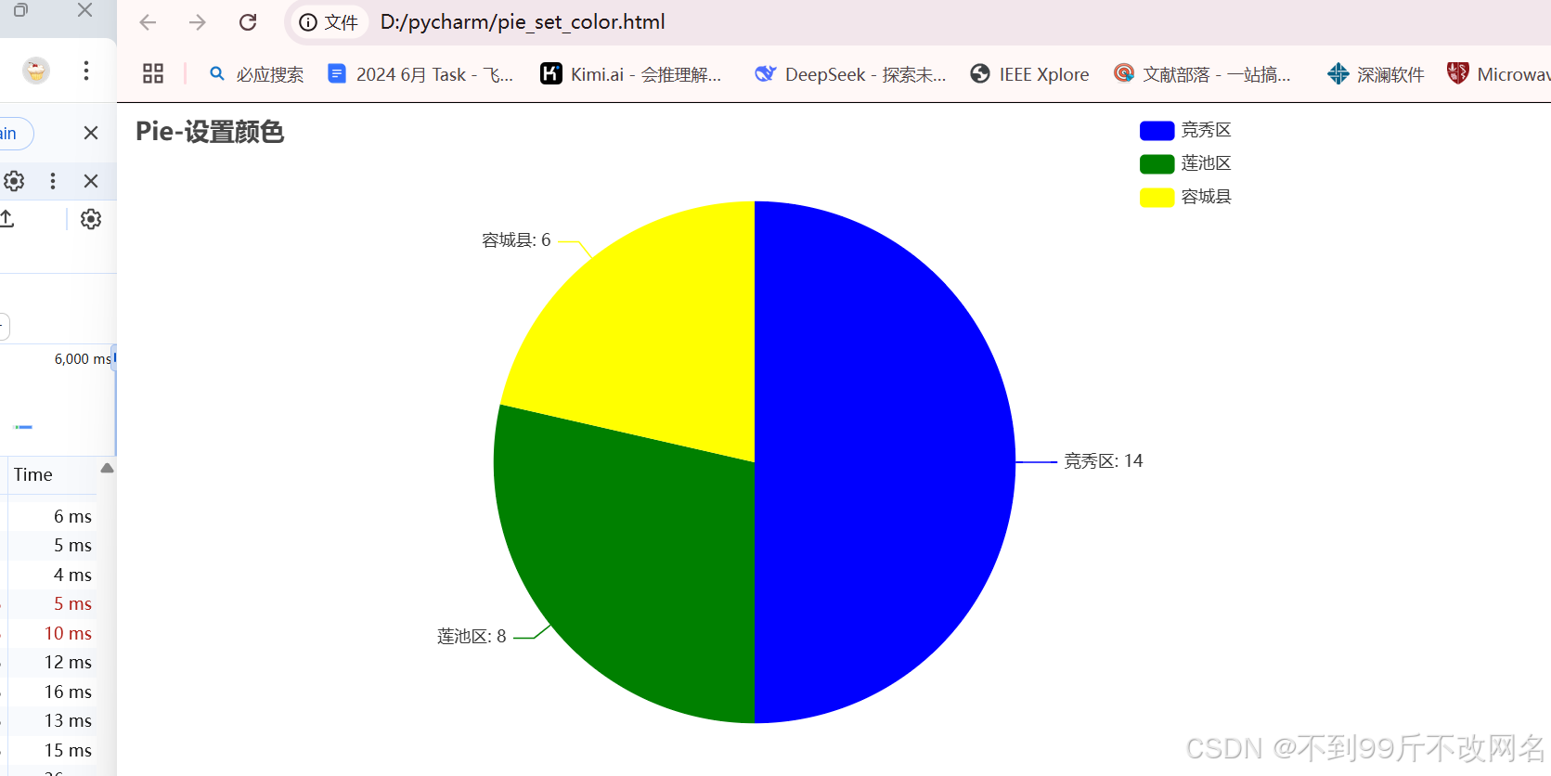The height and width of the screenshot is (776, 1551).
Task: Click the address bar showing D:/pycharm/pie_set_color.html
Action: [x=523, y=22]
